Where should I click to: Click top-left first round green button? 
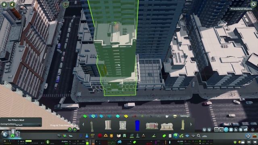pos(4,4)
